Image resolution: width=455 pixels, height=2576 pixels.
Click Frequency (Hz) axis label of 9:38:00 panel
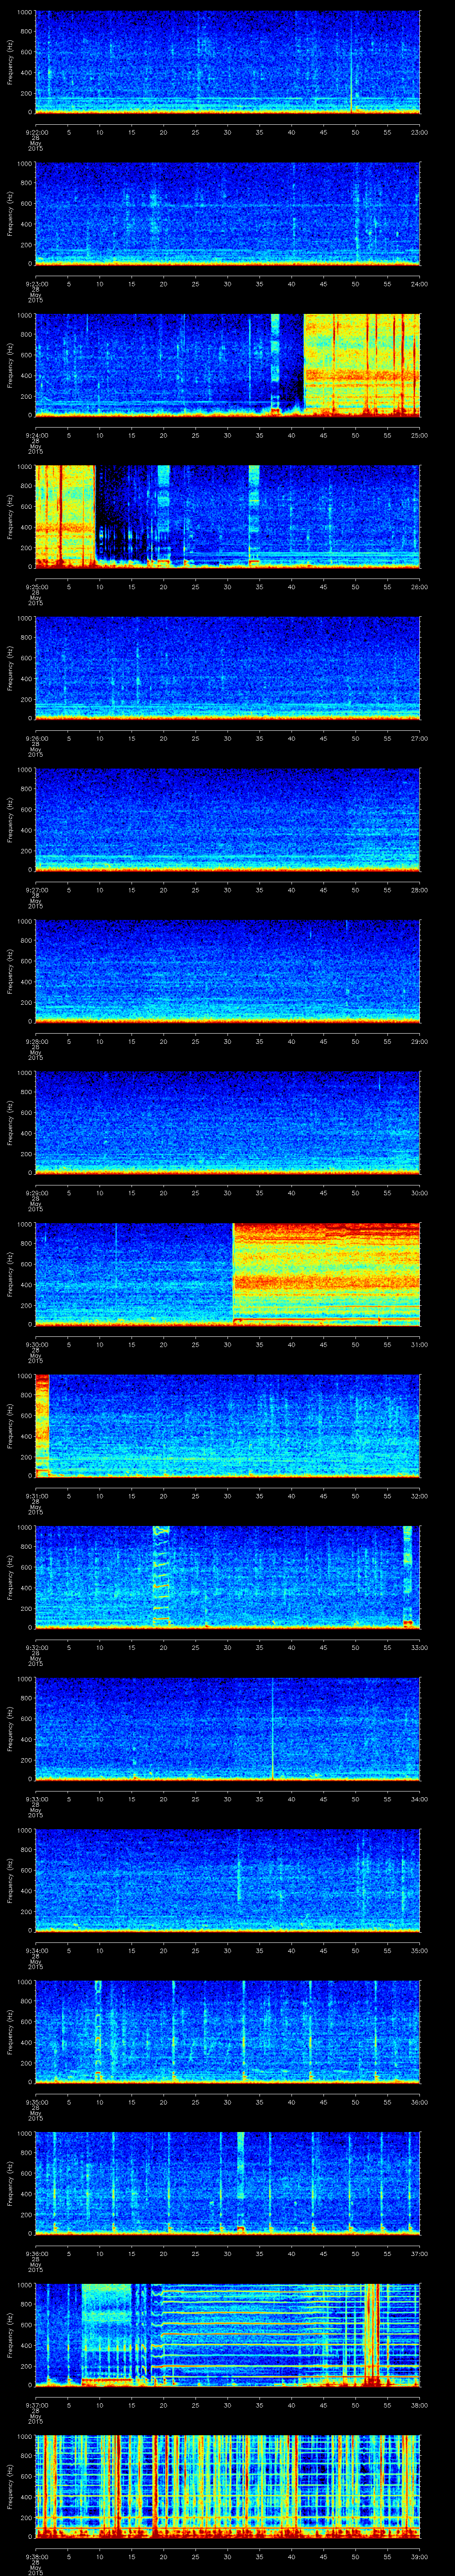[x=11, y=2487]
